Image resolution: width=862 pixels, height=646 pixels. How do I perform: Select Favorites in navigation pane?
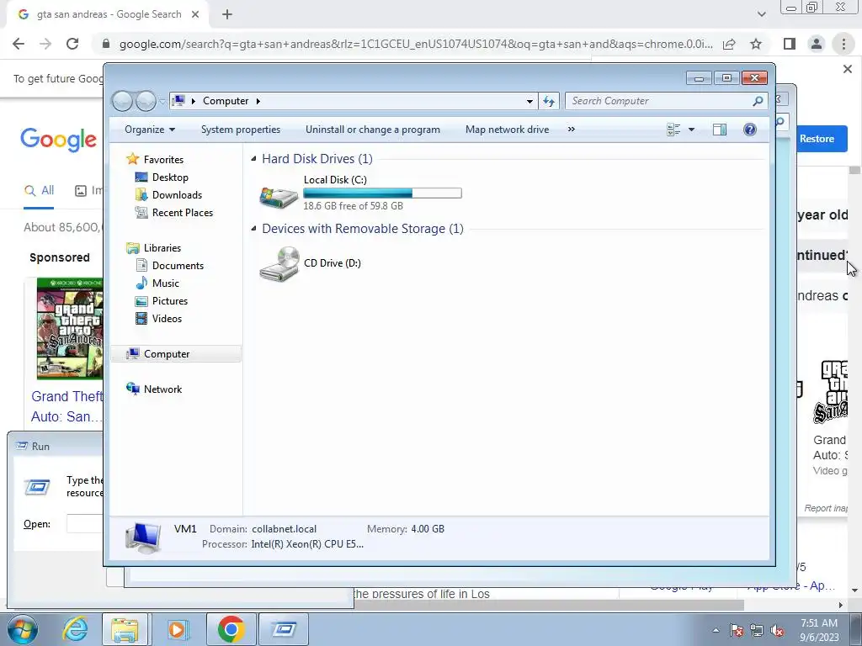163,159
